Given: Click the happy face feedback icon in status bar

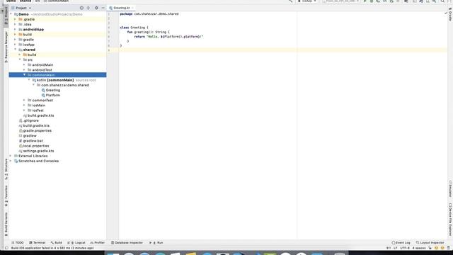Looking at the screenshot, I should coord(436,248).
